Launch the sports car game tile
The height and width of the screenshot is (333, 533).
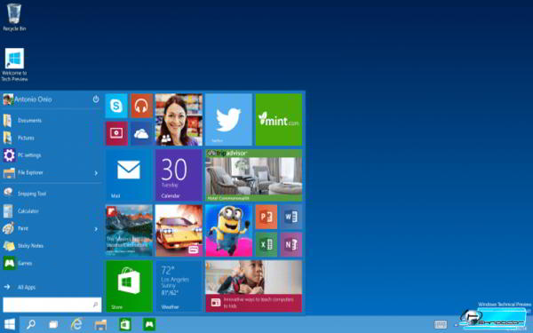click(x=179, y=230)
